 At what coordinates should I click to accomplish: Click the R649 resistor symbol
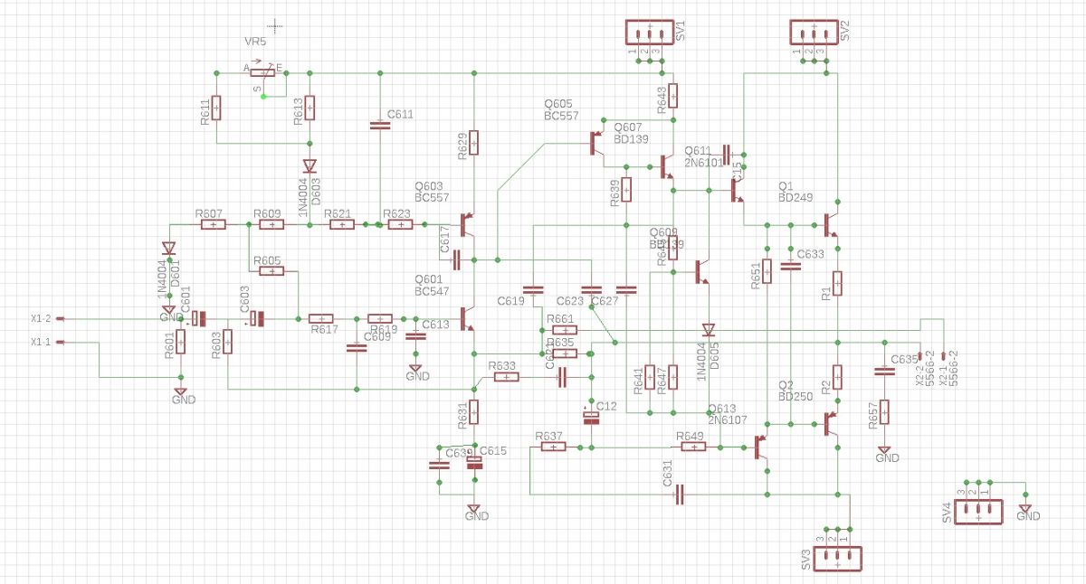point(693,447)
